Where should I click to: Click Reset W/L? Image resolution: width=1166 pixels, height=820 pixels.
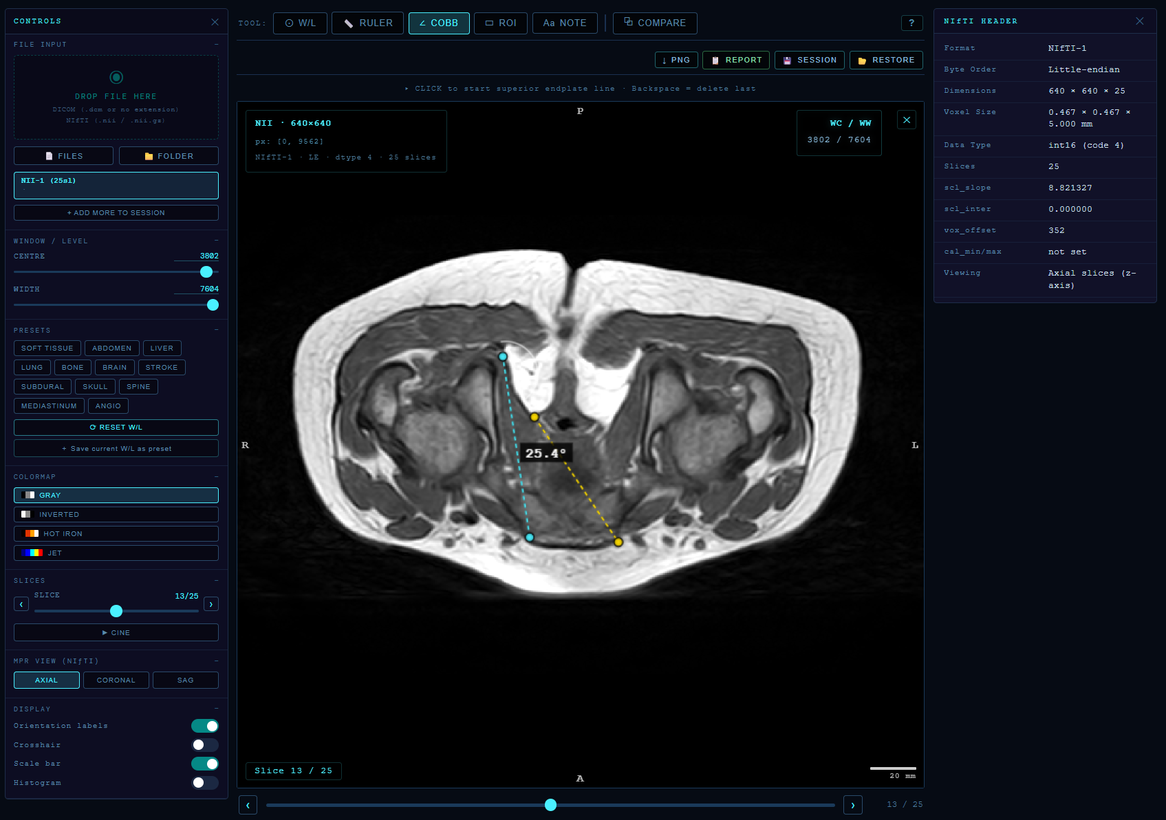(116, 428)
